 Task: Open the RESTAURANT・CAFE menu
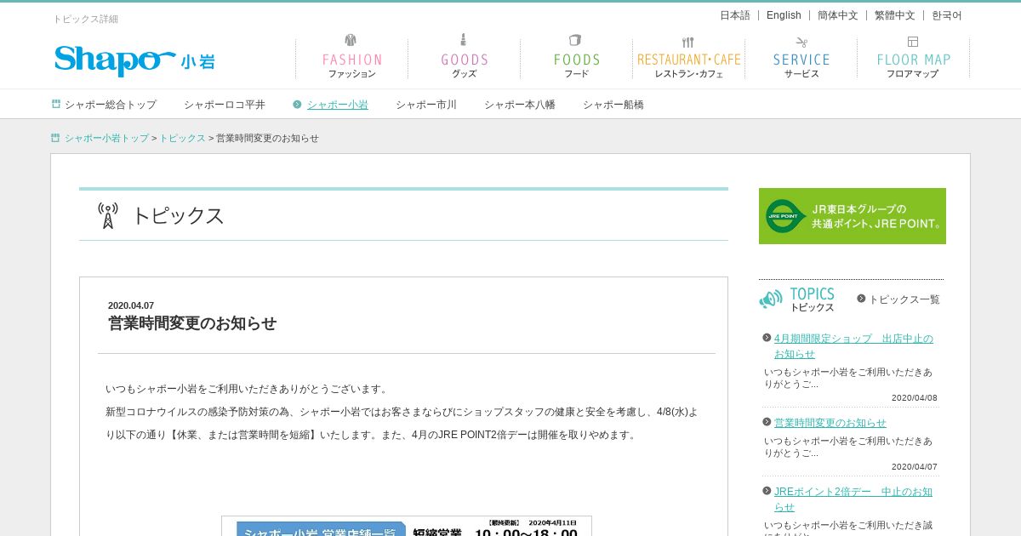689,59
